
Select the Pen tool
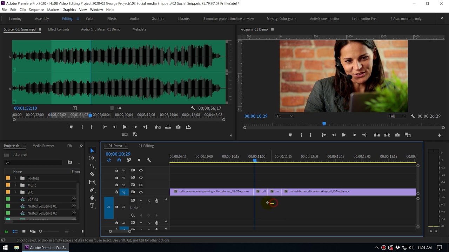pos(92,190)
